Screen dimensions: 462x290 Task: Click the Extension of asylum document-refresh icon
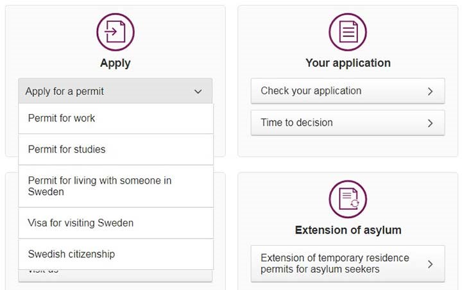pyautogui.click(x=348, y=200)
